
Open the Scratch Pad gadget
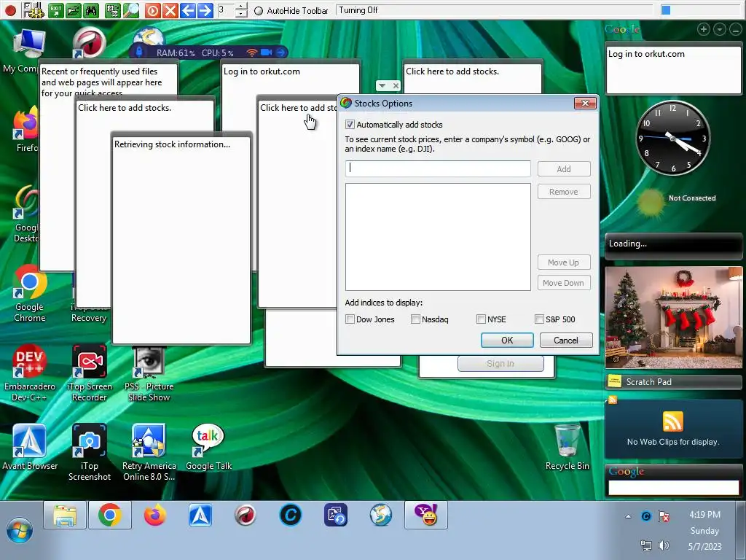(673, 382)
